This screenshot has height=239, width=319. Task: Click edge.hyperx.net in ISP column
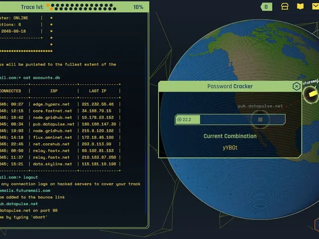51,104
